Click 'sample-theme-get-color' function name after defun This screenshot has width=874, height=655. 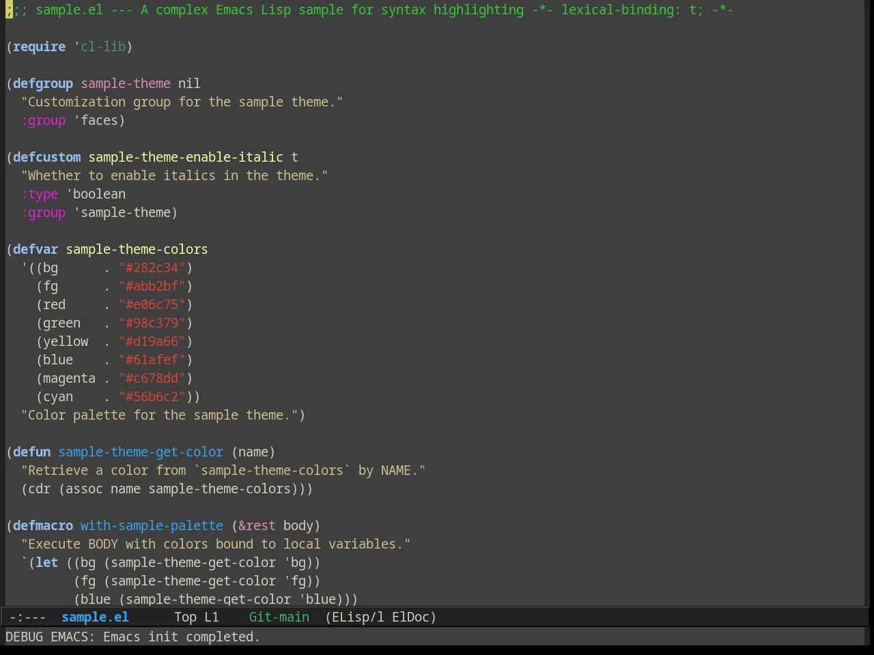(x=141, y=452)
